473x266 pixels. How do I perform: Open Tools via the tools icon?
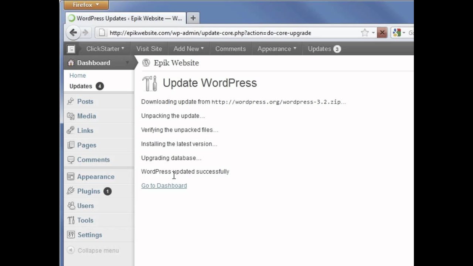[71, 220]
